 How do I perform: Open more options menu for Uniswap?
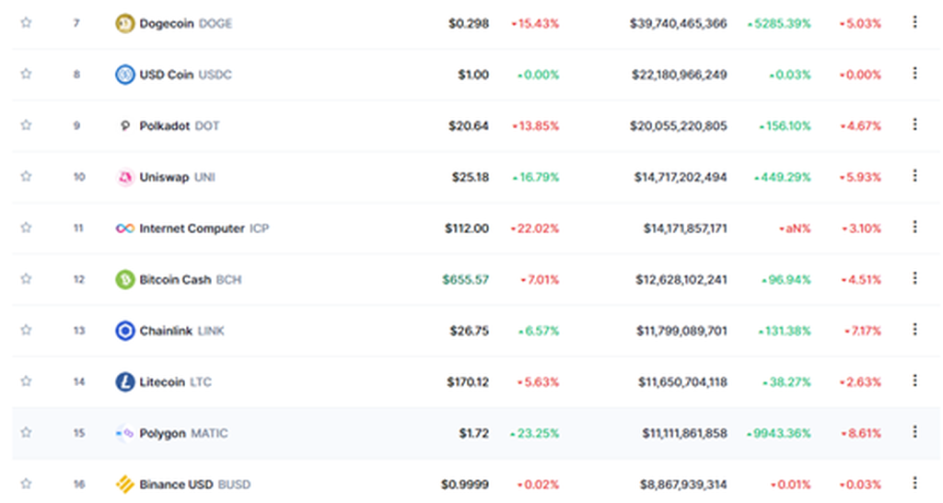[x=914, y=176]
